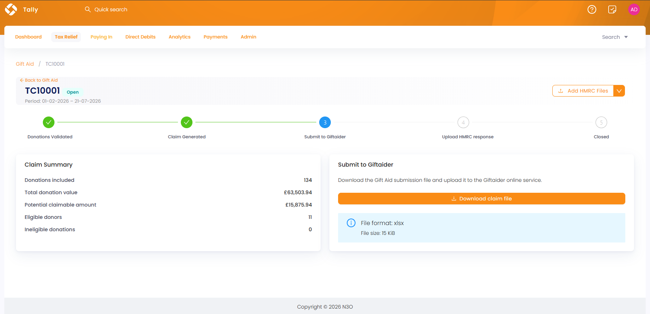
Task: Click the Donations Validated green checkmark step
Action: [49, 122]
